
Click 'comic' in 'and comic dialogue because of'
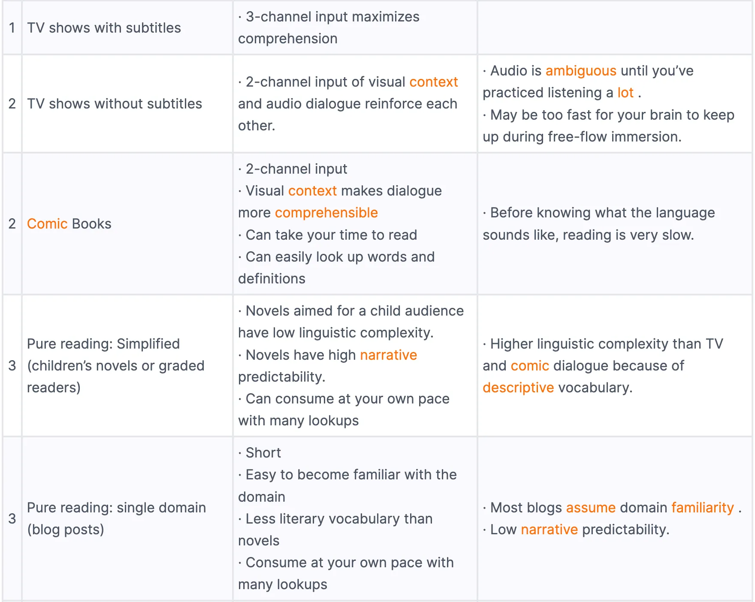coord(530,366)
